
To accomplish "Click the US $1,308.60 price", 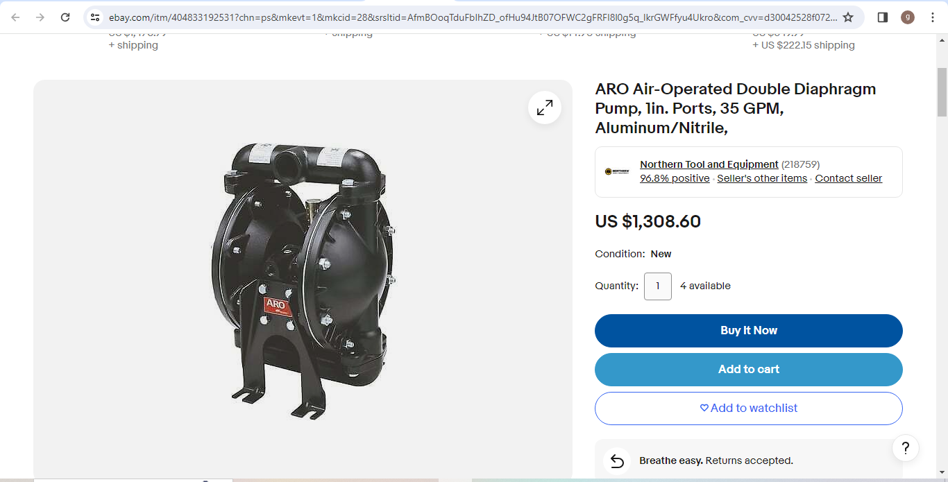I will pos(647,222).
